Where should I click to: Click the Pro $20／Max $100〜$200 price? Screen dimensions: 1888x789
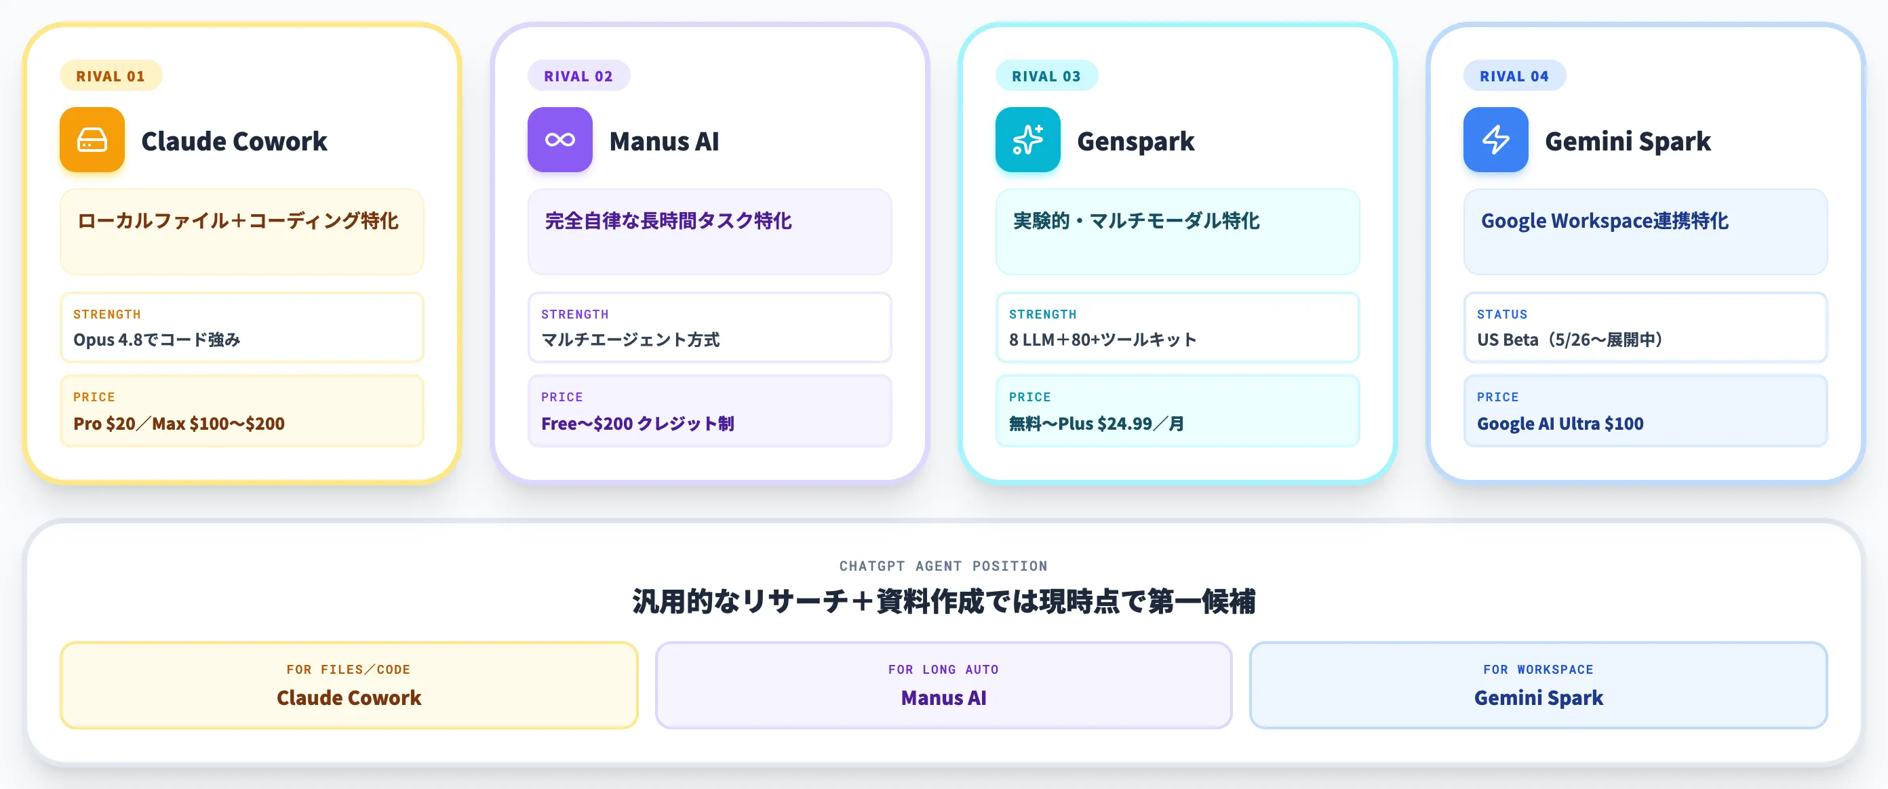tap(179, 424)
